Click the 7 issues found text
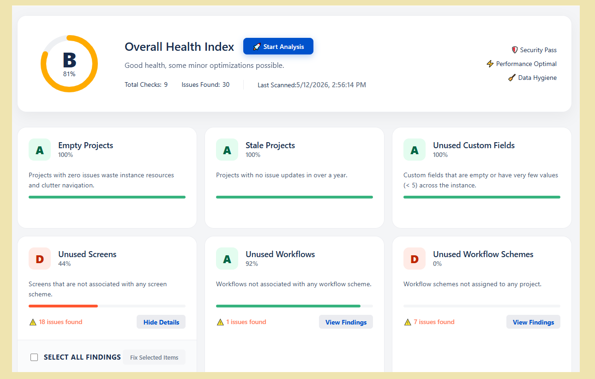The image size is (595, 379). [434, 322]
